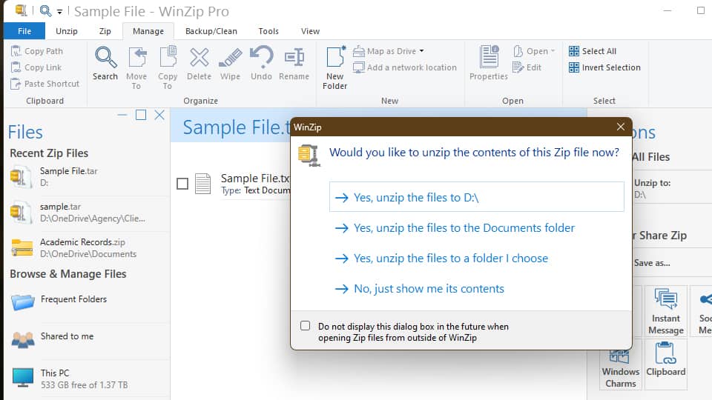Switch to the View tab
712x400 pixels.
(x=310, y=31)
